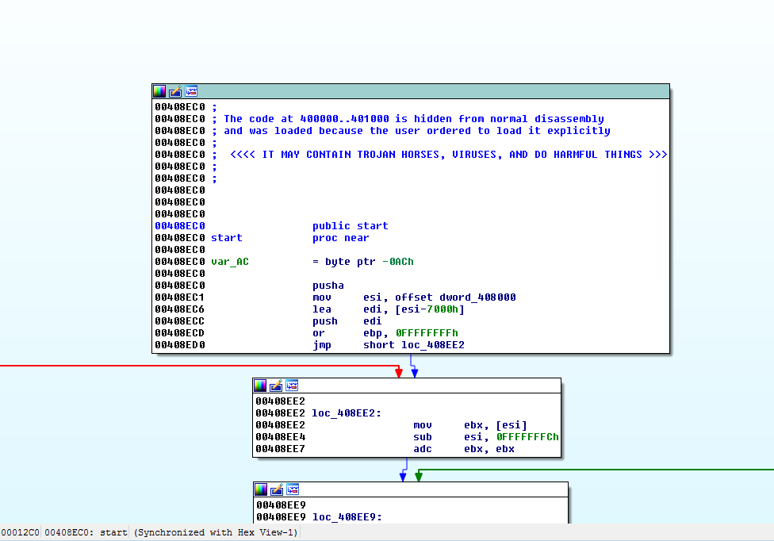Click the pencil edit icon on start block
This screenshot has height=541, width=774.
[175, 91]
